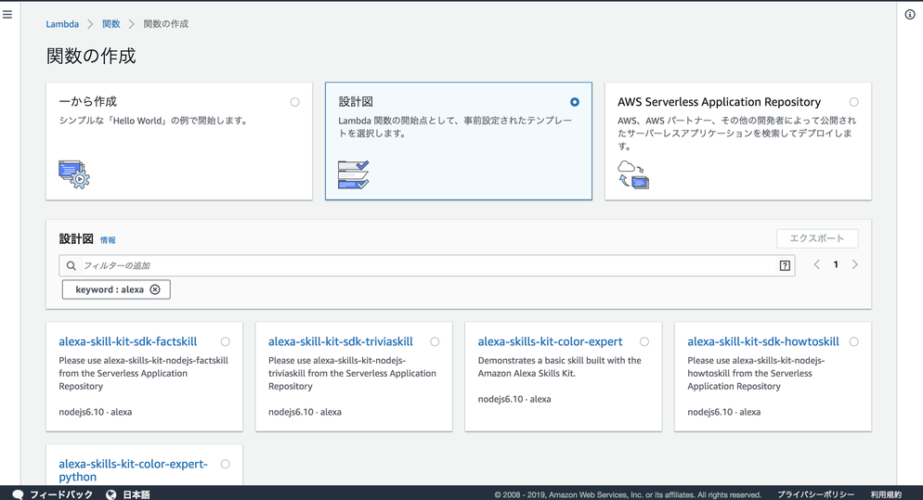Click the 情報 info link beside 設計図
Viewport: 923px width, 500px height.
click(108, 240)
